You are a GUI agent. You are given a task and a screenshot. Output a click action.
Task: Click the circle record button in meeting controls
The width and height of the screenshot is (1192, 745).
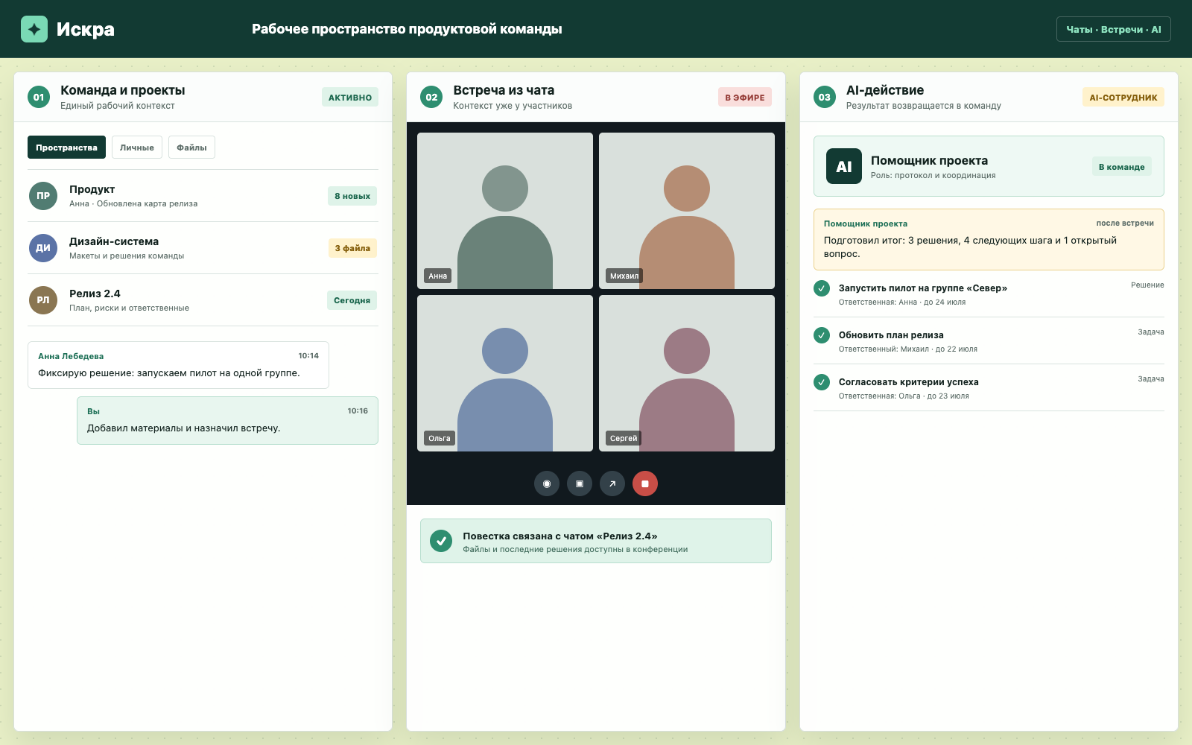click(547, 484)
